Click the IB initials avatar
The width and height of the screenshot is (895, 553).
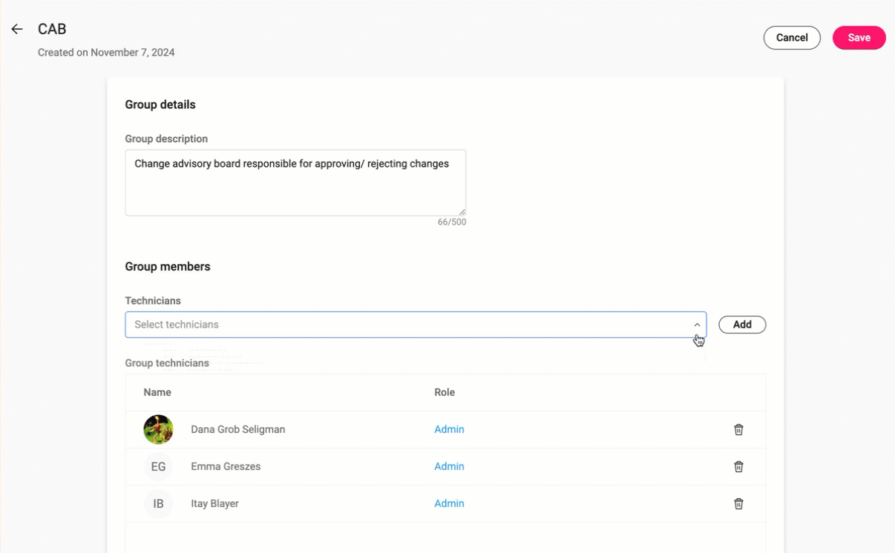158,503
